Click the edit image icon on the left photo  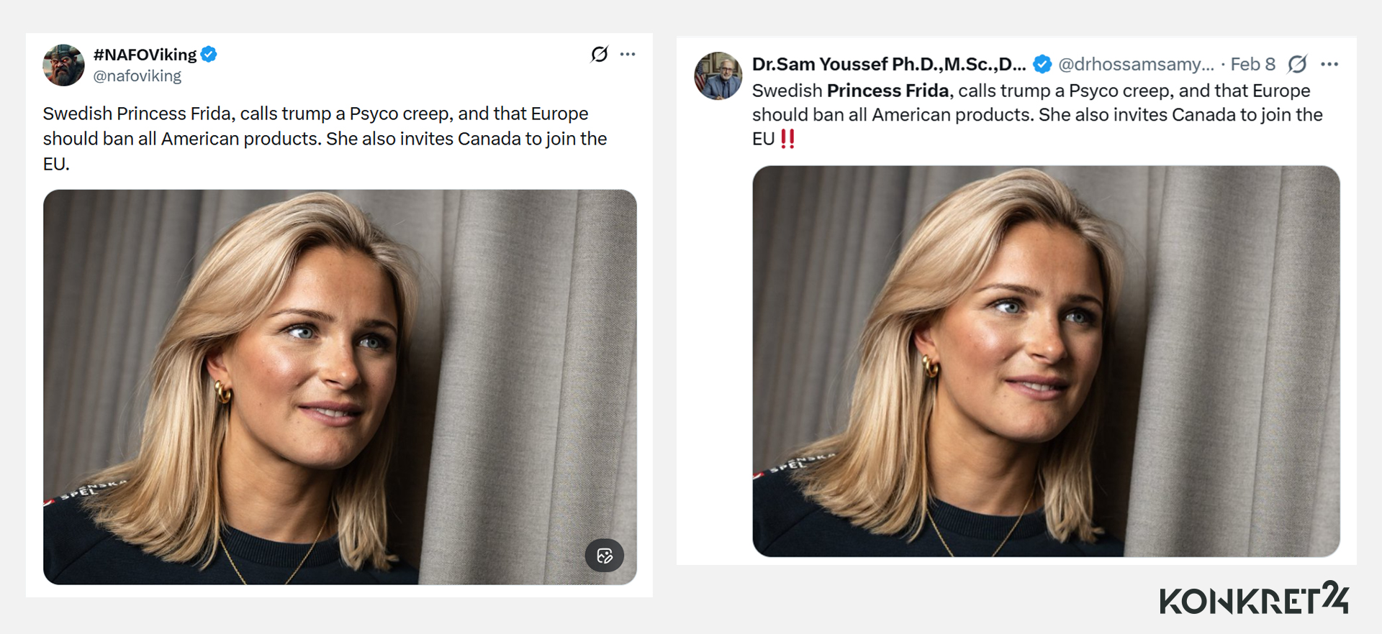[x=605, y=555]
